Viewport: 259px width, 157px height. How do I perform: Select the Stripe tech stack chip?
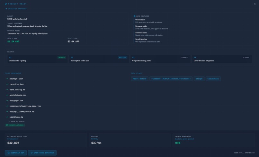click(199, 79)
